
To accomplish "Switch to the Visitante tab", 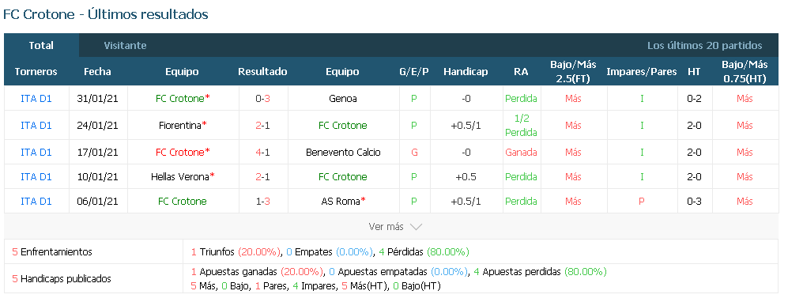I will (125, 45).
